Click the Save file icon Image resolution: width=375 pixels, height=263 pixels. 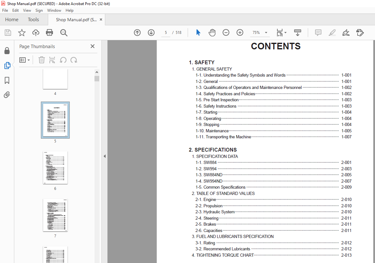pos(8,33)
